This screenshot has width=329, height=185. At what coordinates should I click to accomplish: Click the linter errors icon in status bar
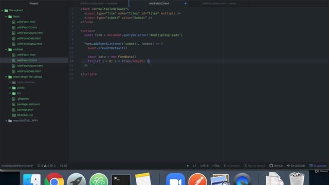[39, 165]
